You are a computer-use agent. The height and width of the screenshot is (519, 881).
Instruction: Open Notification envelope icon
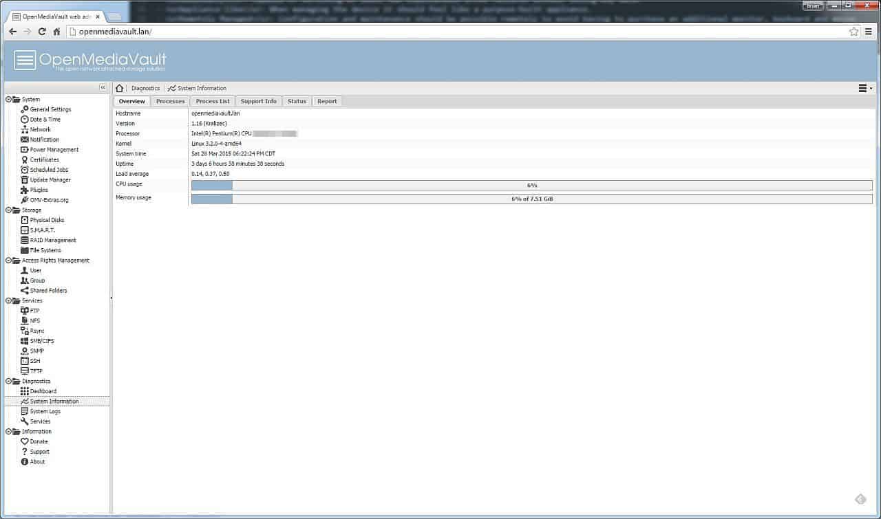point(25,140)
